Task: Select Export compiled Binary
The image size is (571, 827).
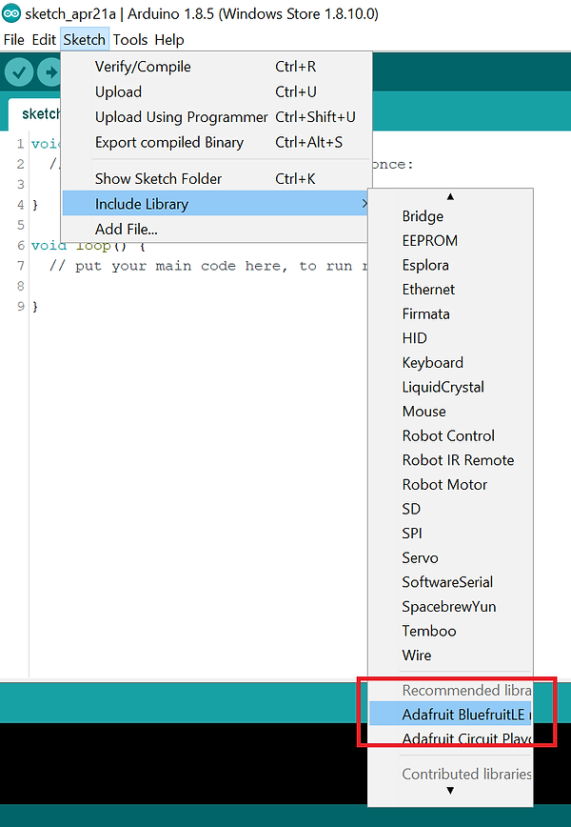Action: click(216, 142)
